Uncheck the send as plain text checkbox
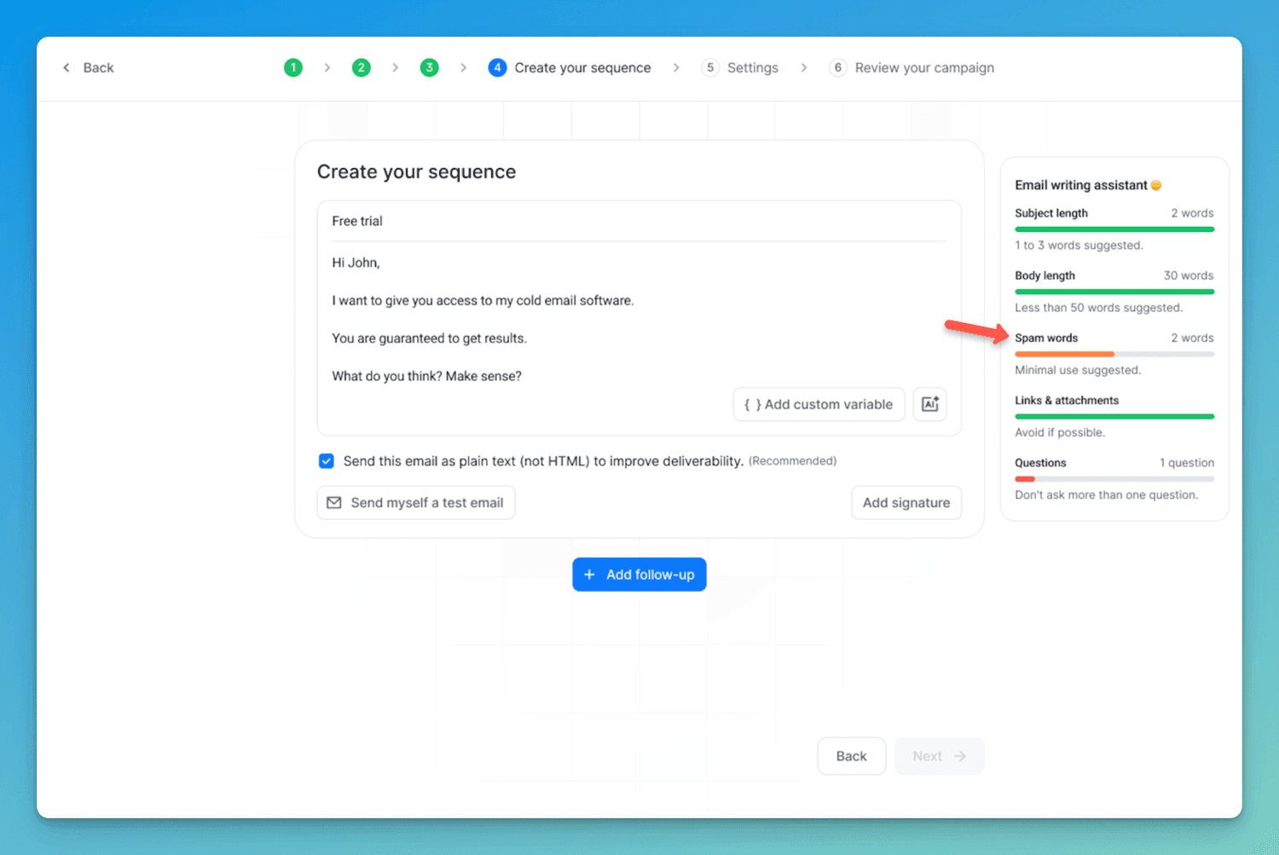Screen dimensions: 1279x855 coord(327,461)
